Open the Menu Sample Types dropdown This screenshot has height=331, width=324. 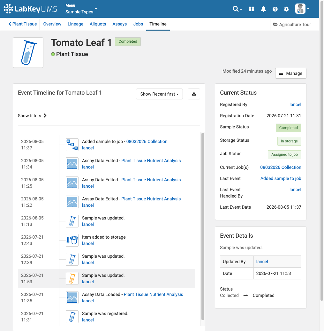coord(81,9)
